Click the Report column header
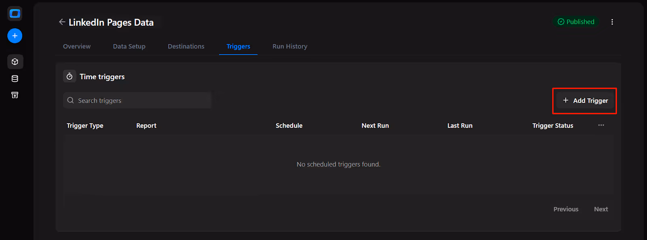Viewport: 647px width, 240px height. pyautogui.click(x=146, y=126)
